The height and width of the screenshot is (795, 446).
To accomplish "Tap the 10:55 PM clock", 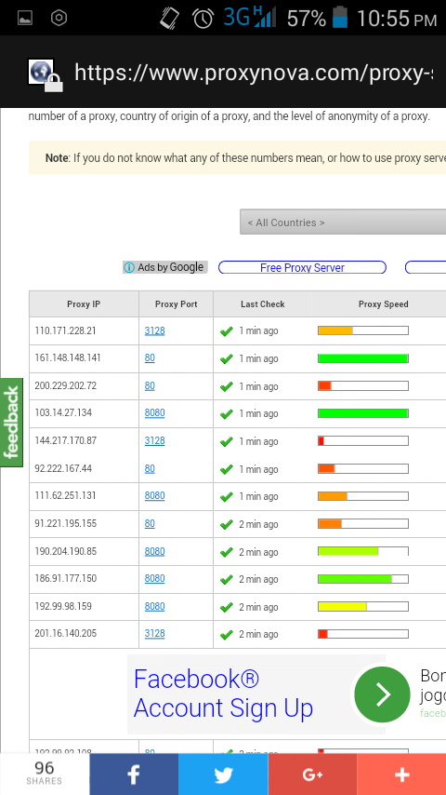I will tap(397, 19).
